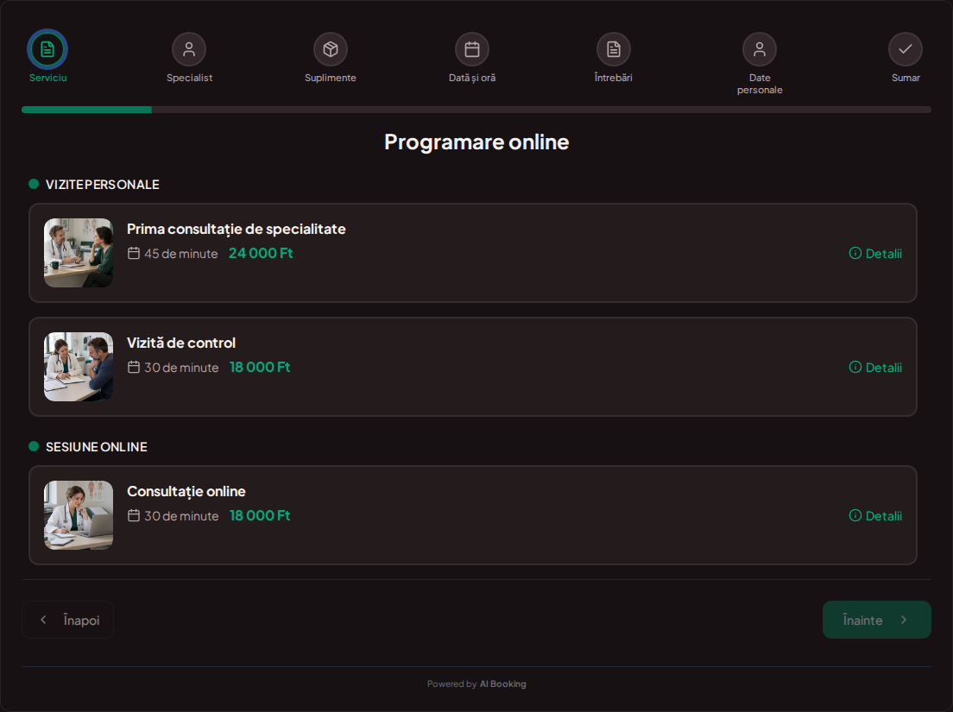Go to the Sumar checkmark step icon
The image size is (953, 712).
(906, 49)
